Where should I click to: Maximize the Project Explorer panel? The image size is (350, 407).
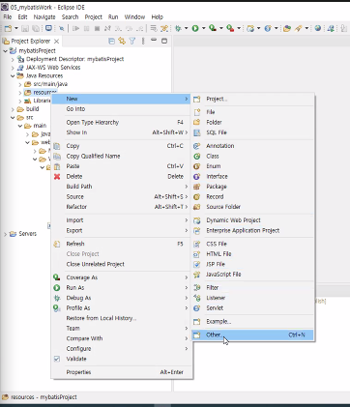point(164,41)
